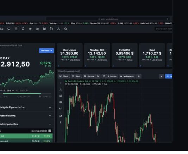Open the folder icon in the top toolbar
Image resolution: width=188 pixels, height=154 pixels.
tap(51, 29)
